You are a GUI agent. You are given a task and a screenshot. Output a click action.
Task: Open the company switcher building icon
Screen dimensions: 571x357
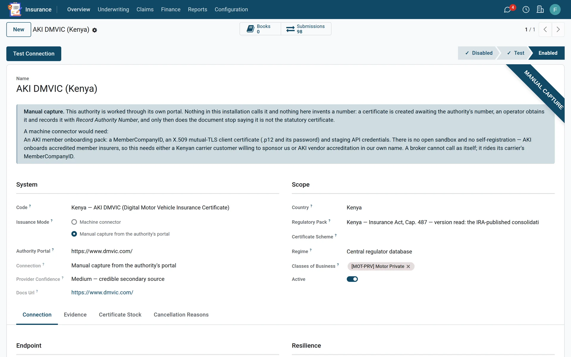(x=540, y=10)
